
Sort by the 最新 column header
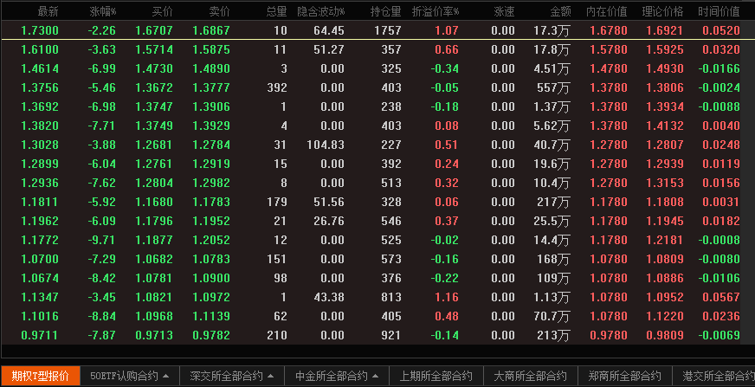(x=48, y=11)
